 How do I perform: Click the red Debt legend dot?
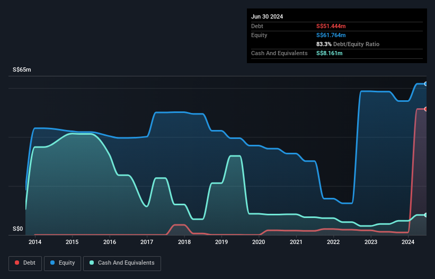(x=17, y=263)
